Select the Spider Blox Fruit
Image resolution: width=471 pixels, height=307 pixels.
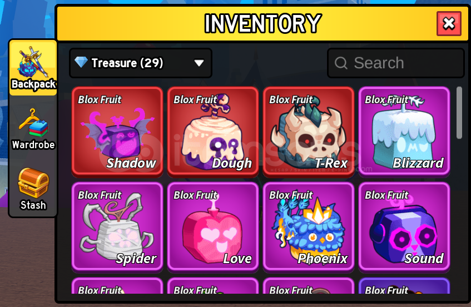pos(117,227)
